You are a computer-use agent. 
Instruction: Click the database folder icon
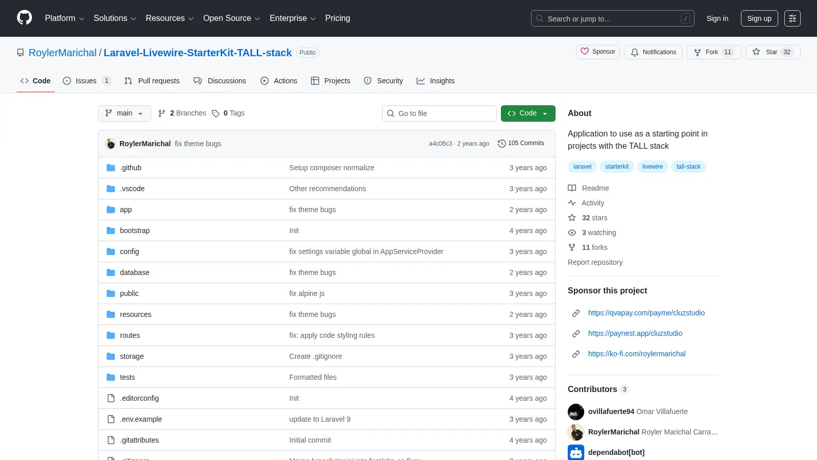coord(111,272)
